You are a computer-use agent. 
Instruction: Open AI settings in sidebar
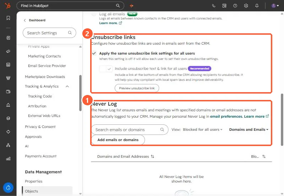[x=27, y=146]
